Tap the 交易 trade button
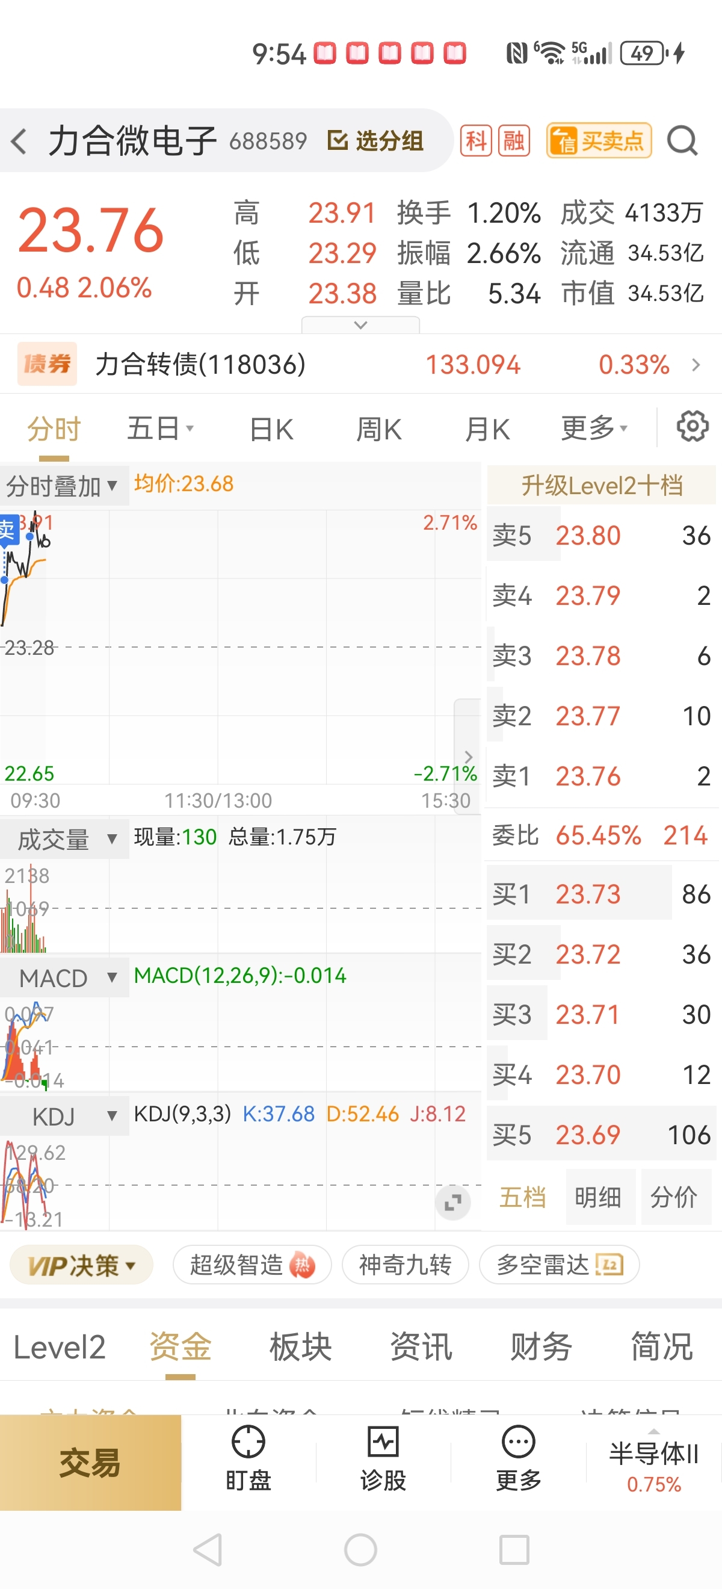Viewport: 722px width, 1589px height. [x=91, y=1463]
